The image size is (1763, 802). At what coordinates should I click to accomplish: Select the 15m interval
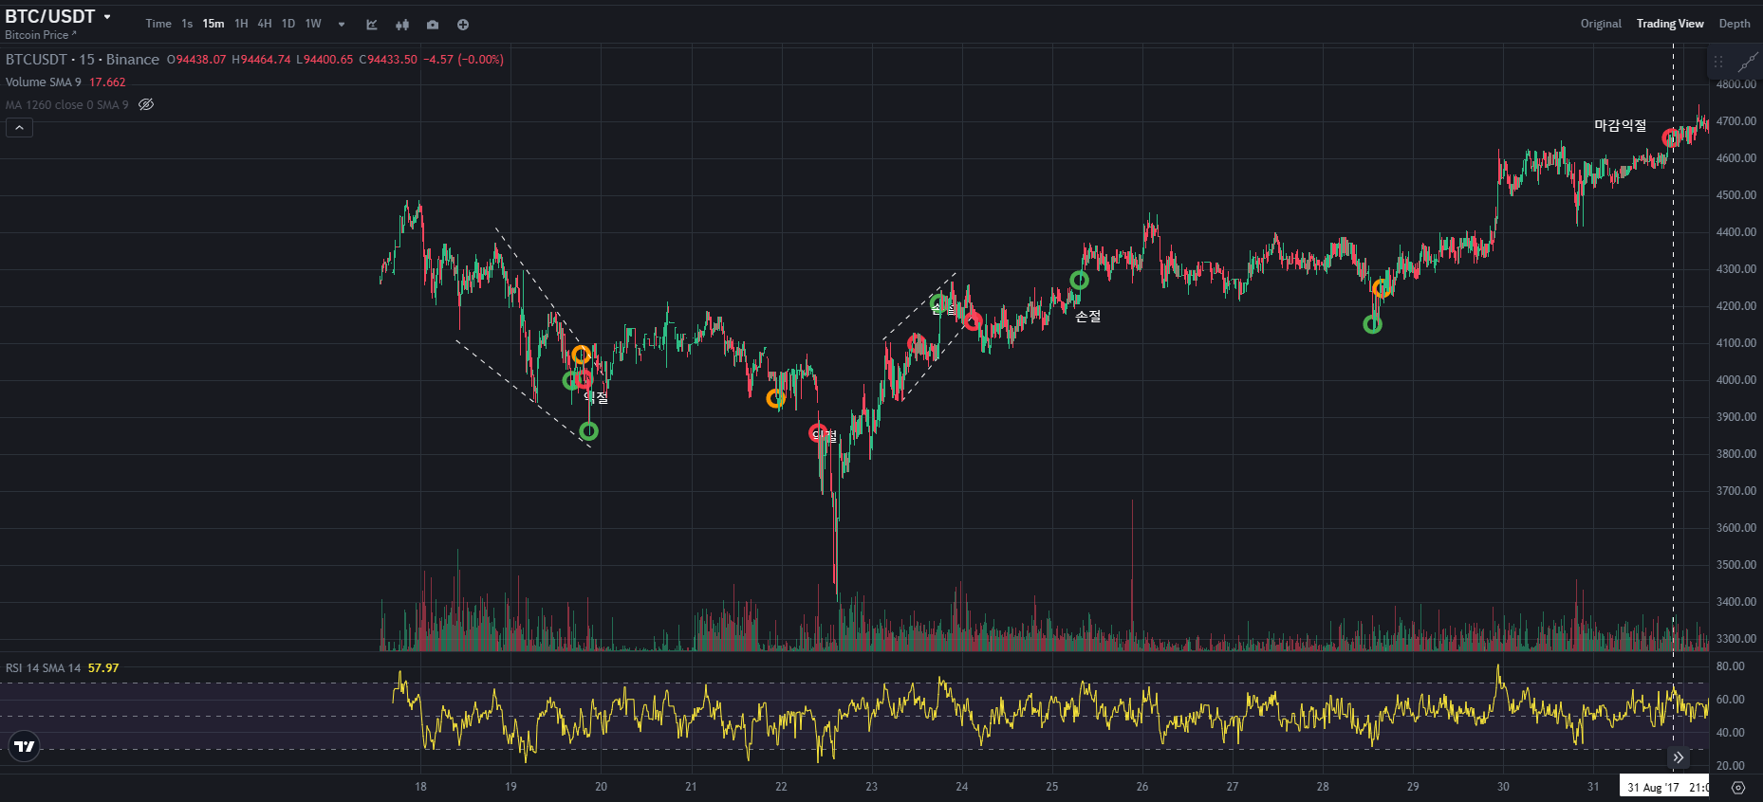click(213, 24)
